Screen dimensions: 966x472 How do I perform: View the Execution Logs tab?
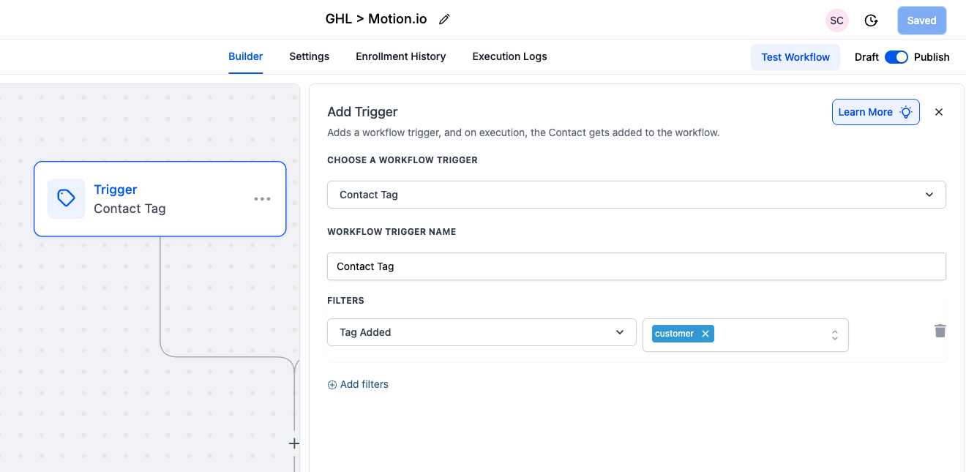pyautogui.click(x=509, y=56)
